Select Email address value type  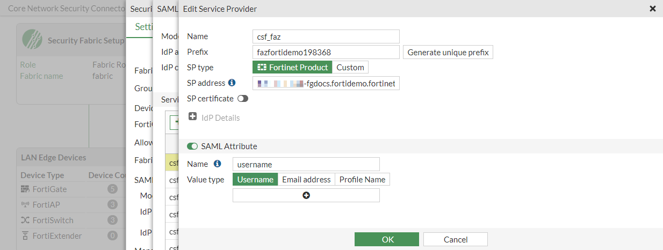(306, 180)
